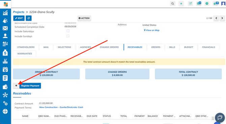226x124 pixels.
Task: Open the user profile avatar
Action: tap(223, 3)
